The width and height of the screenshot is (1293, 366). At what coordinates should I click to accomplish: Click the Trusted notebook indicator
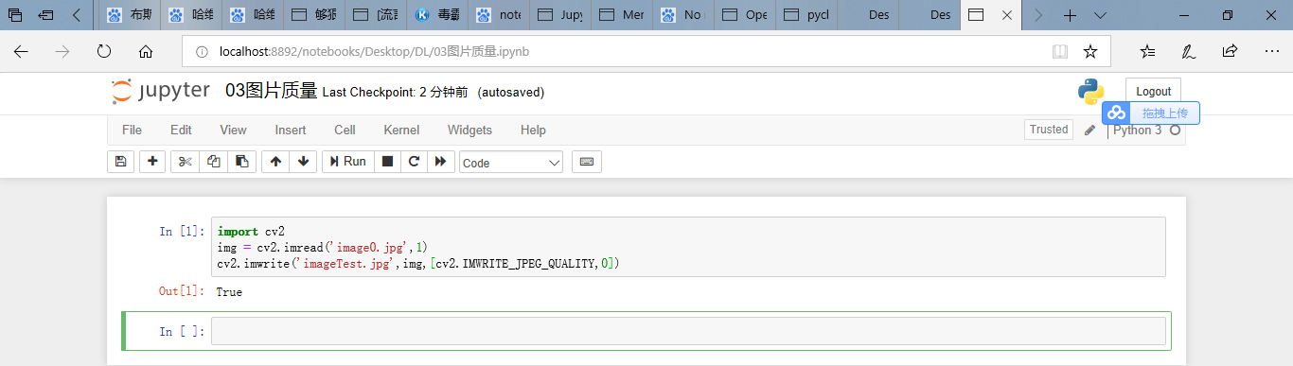coord(1049,130)
